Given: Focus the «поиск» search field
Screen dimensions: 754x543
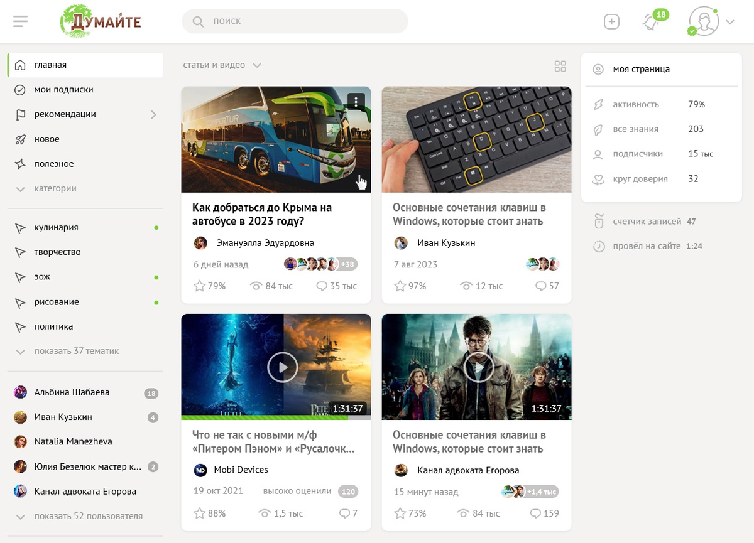Looking at the screenshot, I should click(295, 21).
